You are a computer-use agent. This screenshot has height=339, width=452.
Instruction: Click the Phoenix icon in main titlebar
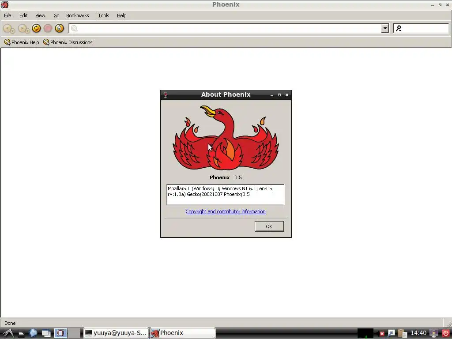coord(4,4)
